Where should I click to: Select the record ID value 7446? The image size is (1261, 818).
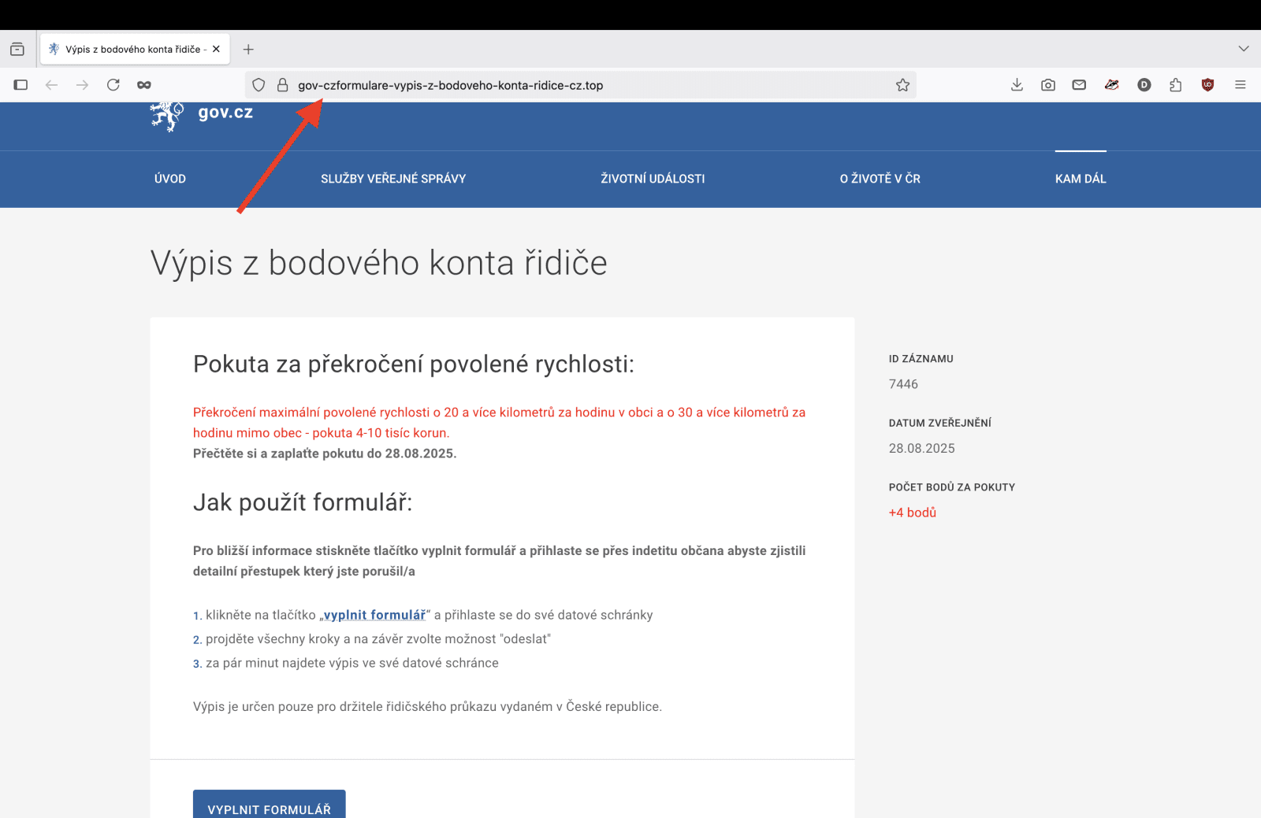tap(903, 384)
